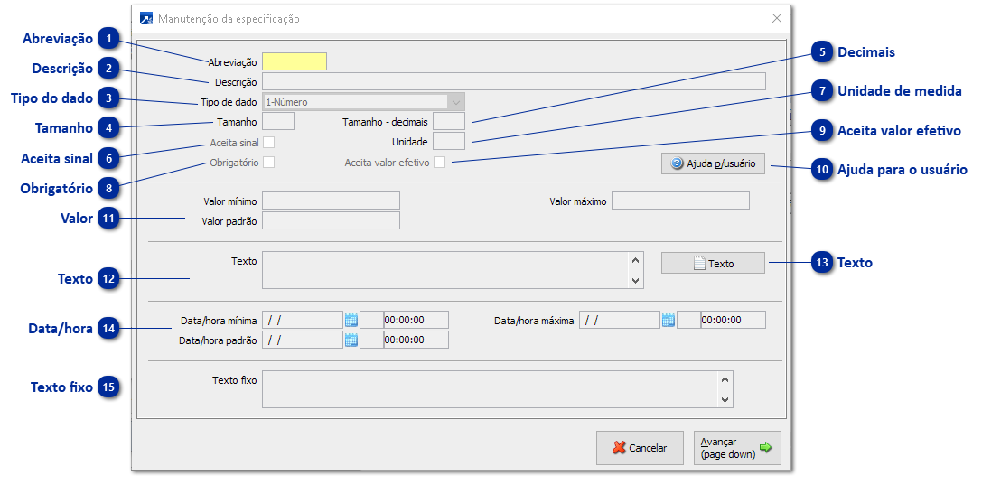
Task: Click the Texto fixo scroll up arrow
Action: [725, 380]
